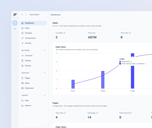Click the Showroom image icon
This screenshot has width=152, height=128.
(x=22, y=88)
